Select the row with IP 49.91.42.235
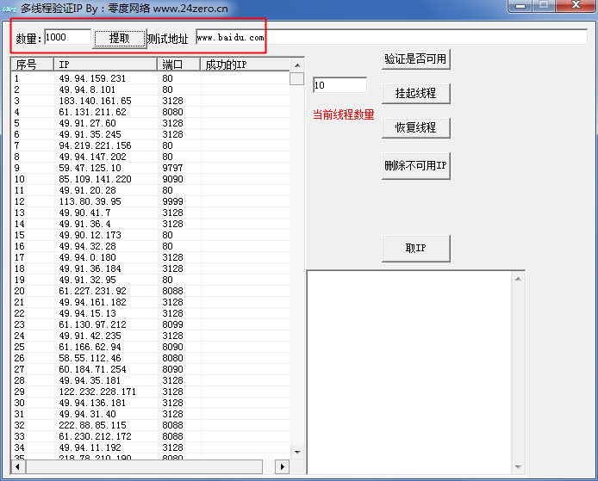598x481 pixels. tap(150, 336)
